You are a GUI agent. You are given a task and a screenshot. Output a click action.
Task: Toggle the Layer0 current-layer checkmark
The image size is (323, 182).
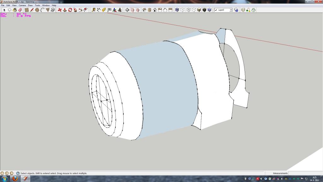pyautogui.click(x=216, y=10)
